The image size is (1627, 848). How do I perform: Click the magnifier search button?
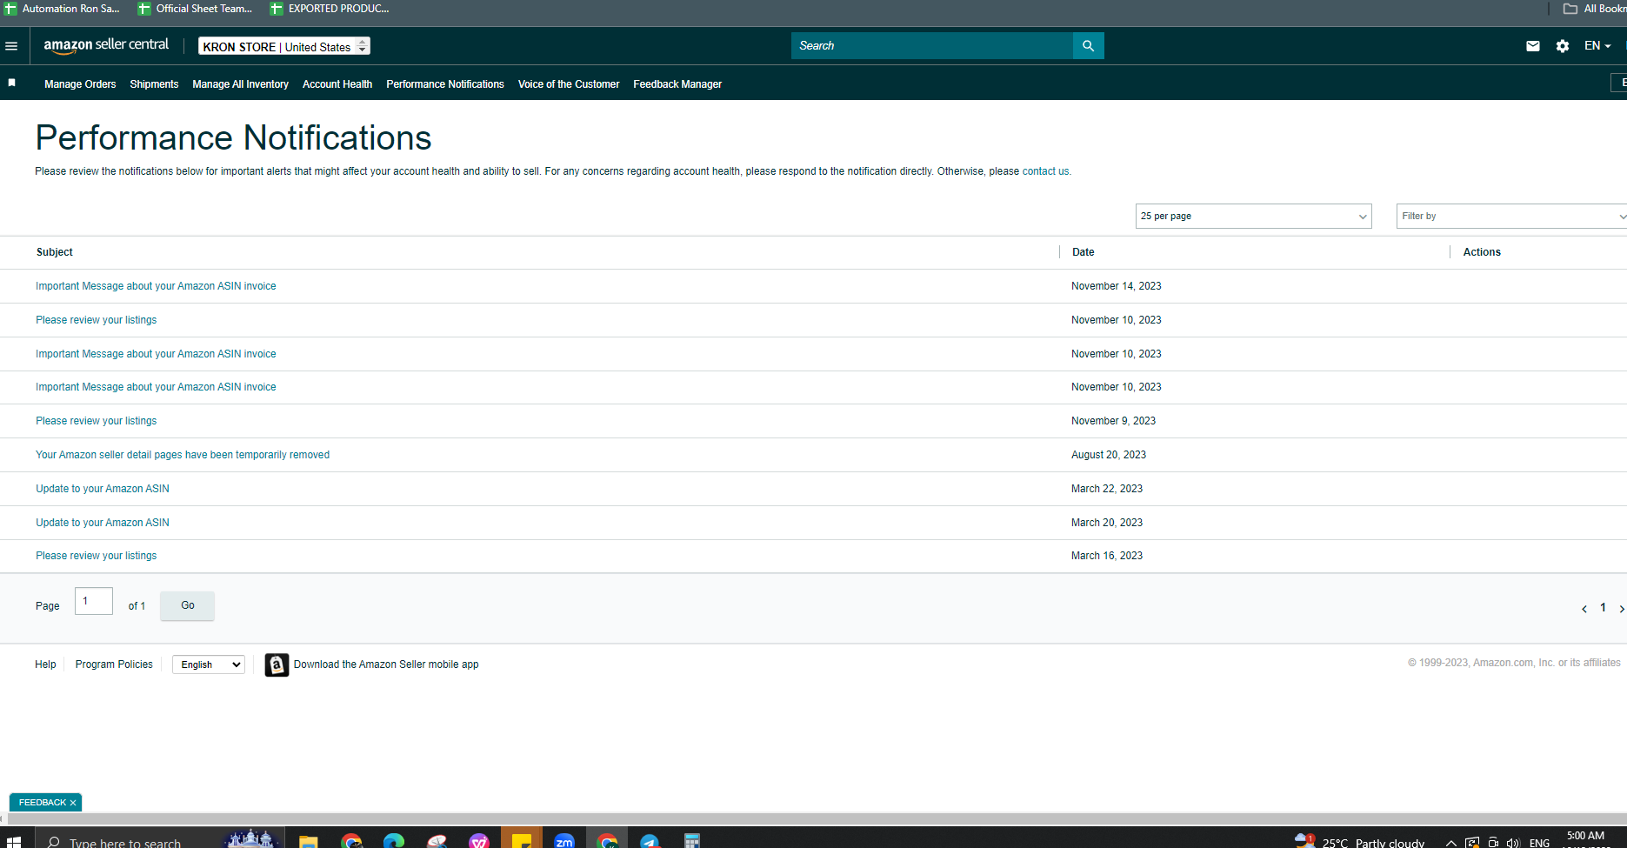coord(1088,46)
